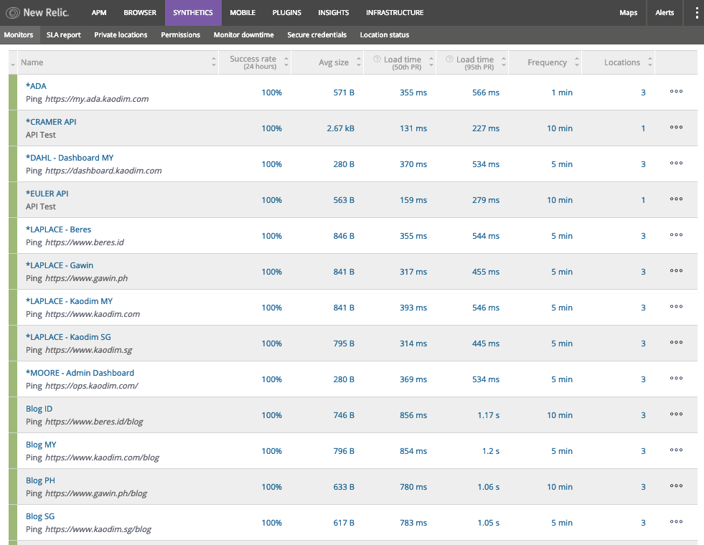
Task: Open the Monitor downtime sub-tab
Action: coord(244,35)
